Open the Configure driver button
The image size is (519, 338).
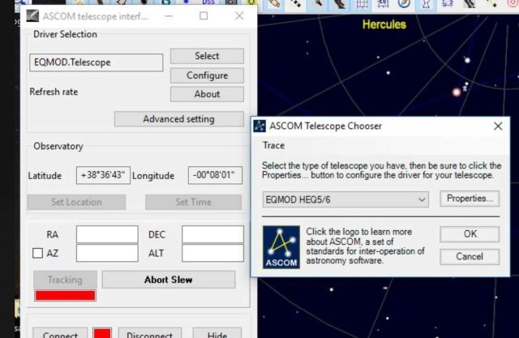[x=207, y=75]
